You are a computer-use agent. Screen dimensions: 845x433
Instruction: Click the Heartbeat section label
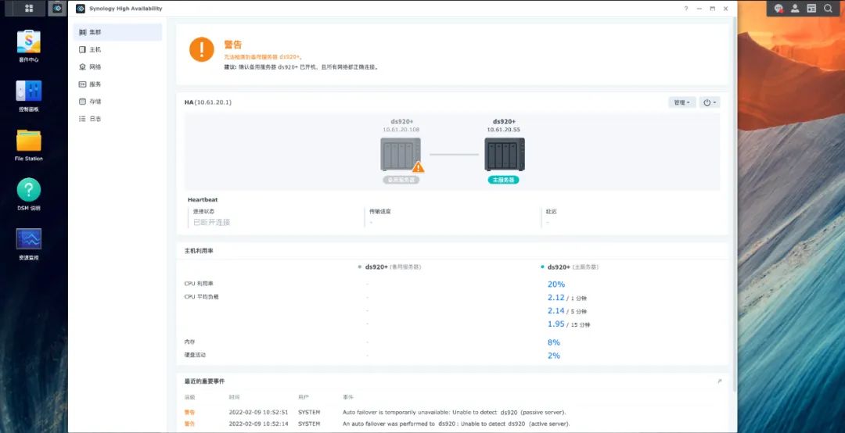coord(203,200)
